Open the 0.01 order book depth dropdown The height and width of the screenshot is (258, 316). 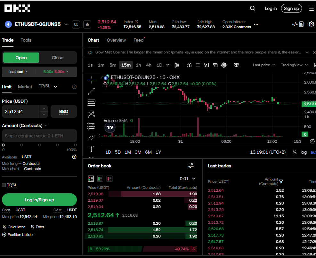coord(188,179)
